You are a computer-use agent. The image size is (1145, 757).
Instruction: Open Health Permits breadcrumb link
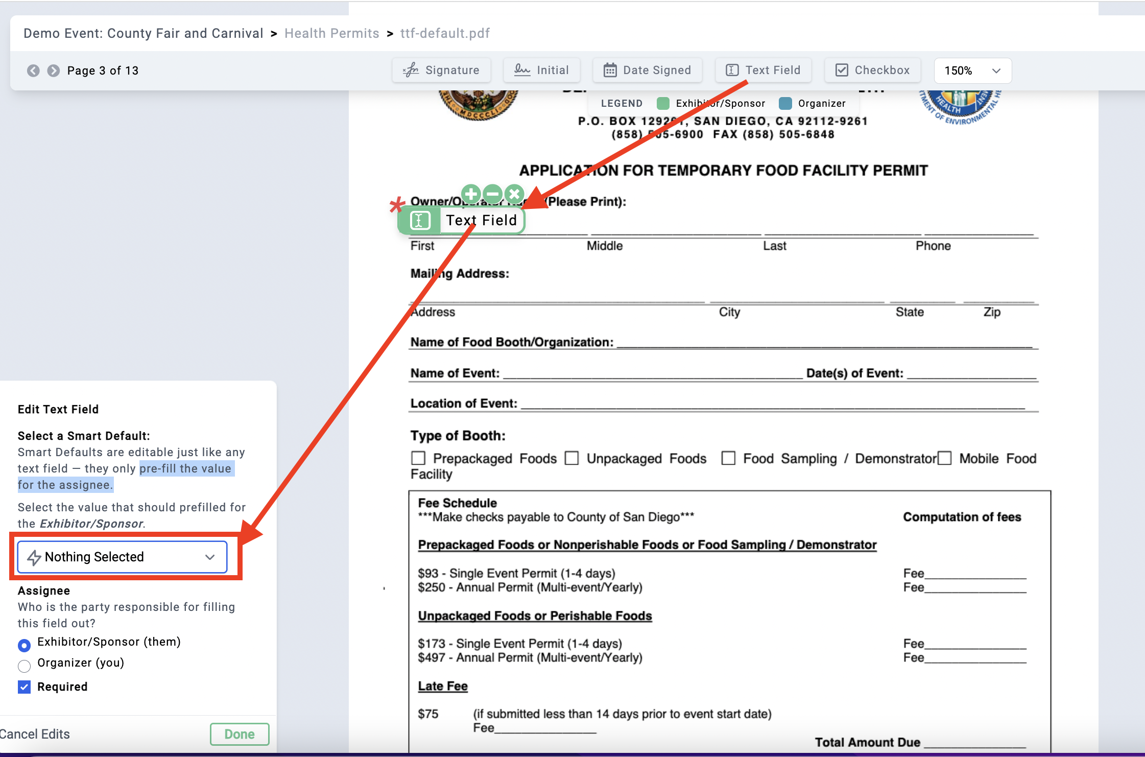[x=332, y=33]
